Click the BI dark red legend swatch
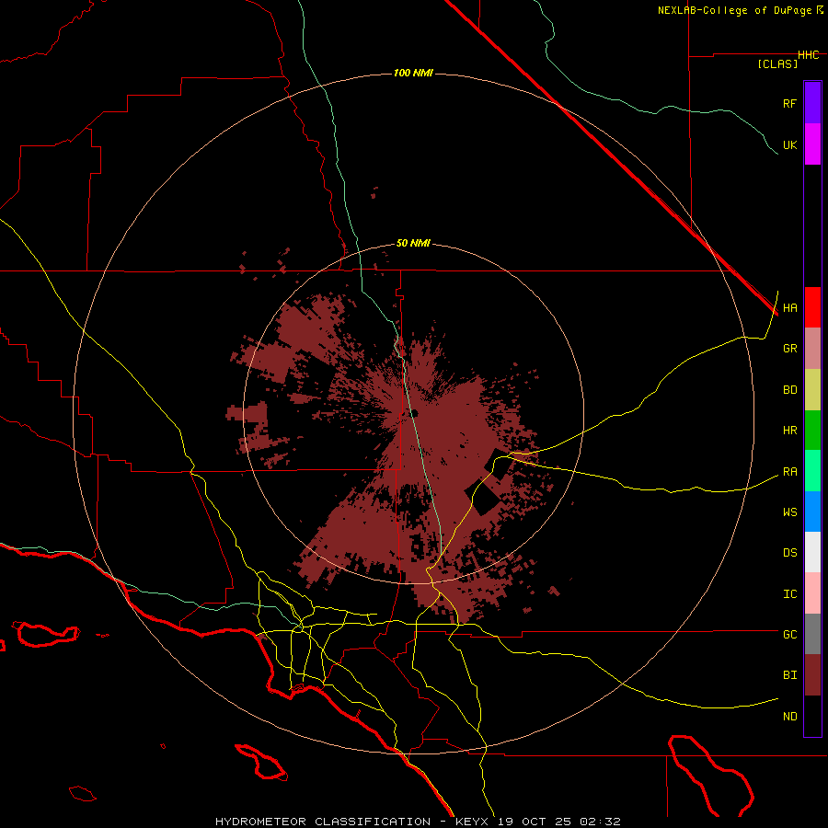 812,675
